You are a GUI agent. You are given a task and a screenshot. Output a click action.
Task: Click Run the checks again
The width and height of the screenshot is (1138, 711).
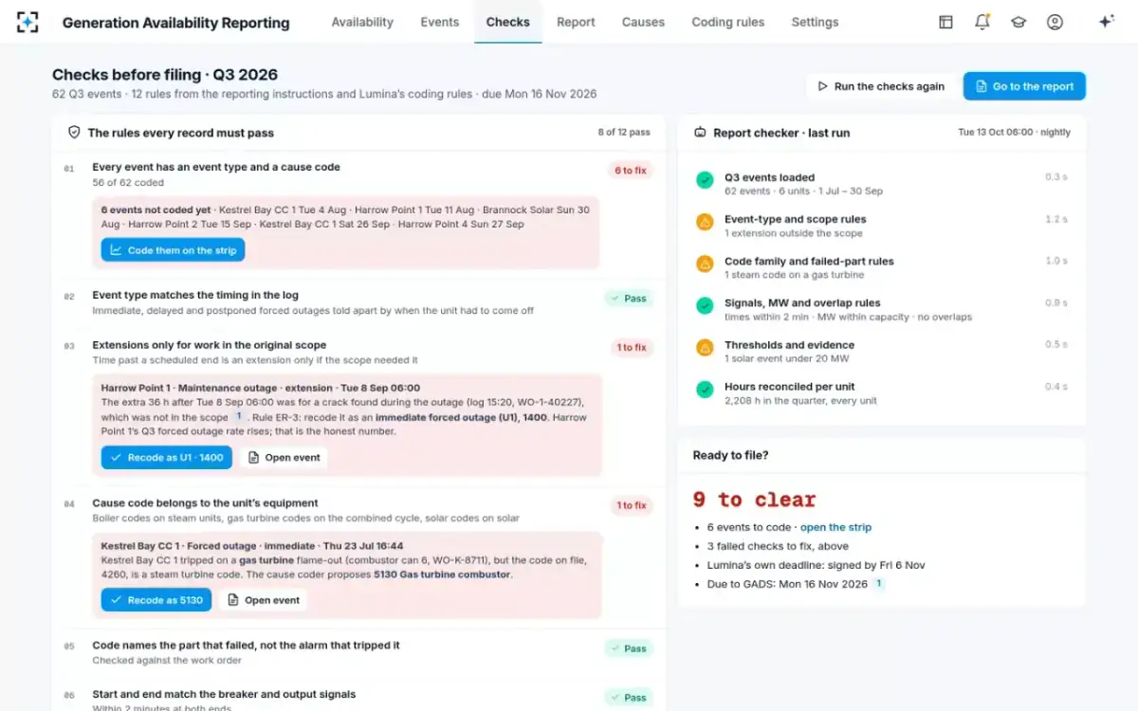tap(881, 86)
